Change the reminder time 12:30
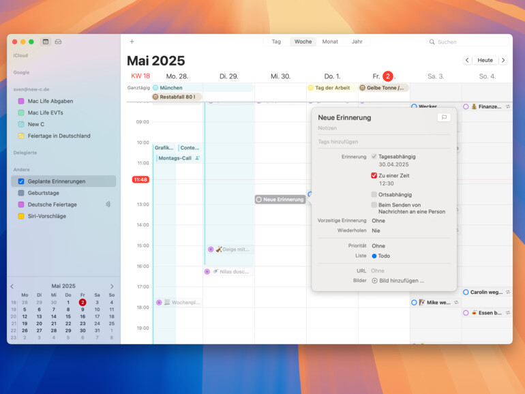Screen dimensions: 525x394 click(x=386, y=183)
